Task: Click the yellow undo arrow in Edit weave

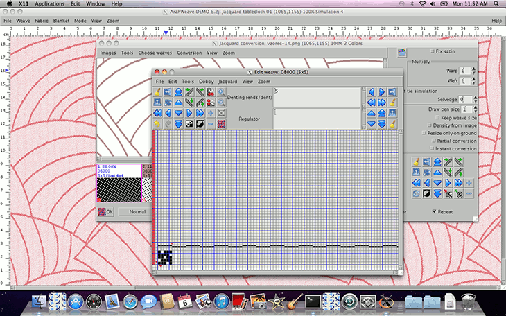Action: 157,123
